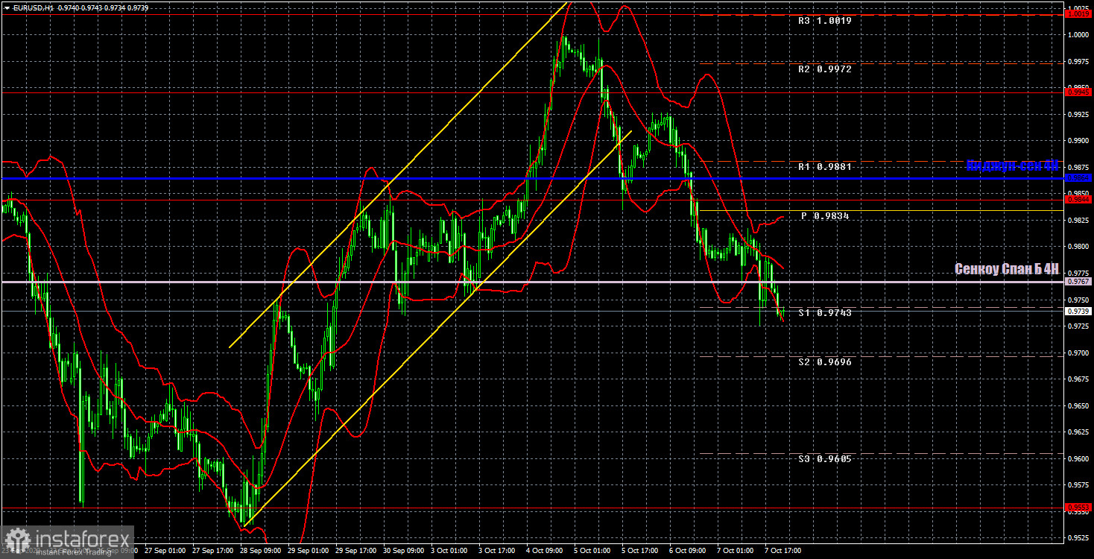Click the Сенкоу Спан Б 4Н label
1094x559 pixels.
tap(1007, 269)
